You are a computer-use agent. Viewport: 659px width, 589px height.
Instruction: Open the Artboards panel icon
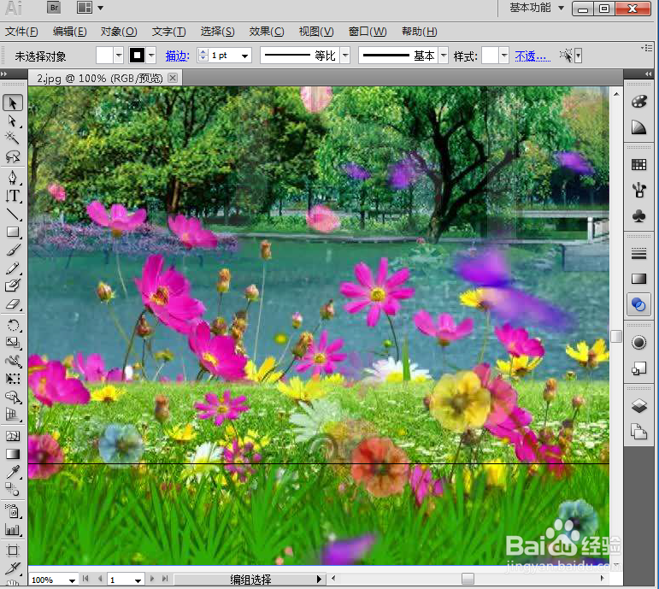[638, 432]
